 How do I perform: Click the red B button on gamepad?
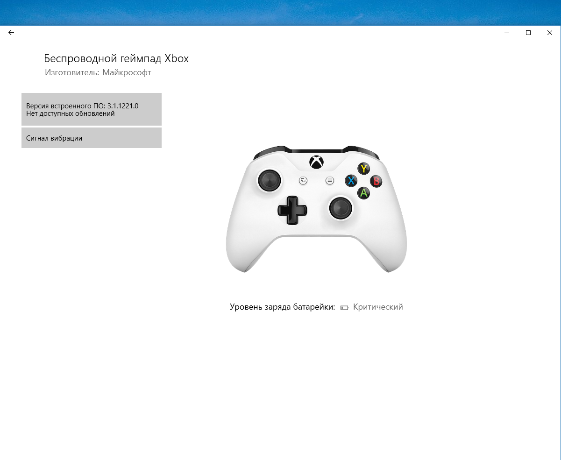point(376,181)
